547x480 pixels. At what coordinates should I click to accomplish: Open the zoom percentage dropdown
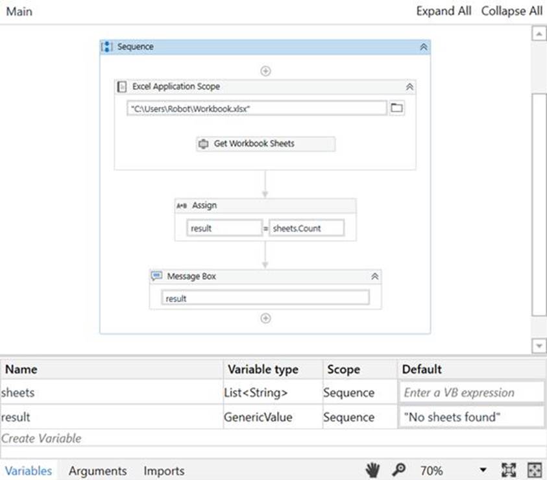click(483, 470)
